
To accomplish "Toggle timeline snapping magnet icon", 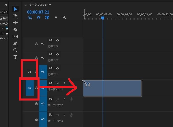I will [x=38, y=18].
